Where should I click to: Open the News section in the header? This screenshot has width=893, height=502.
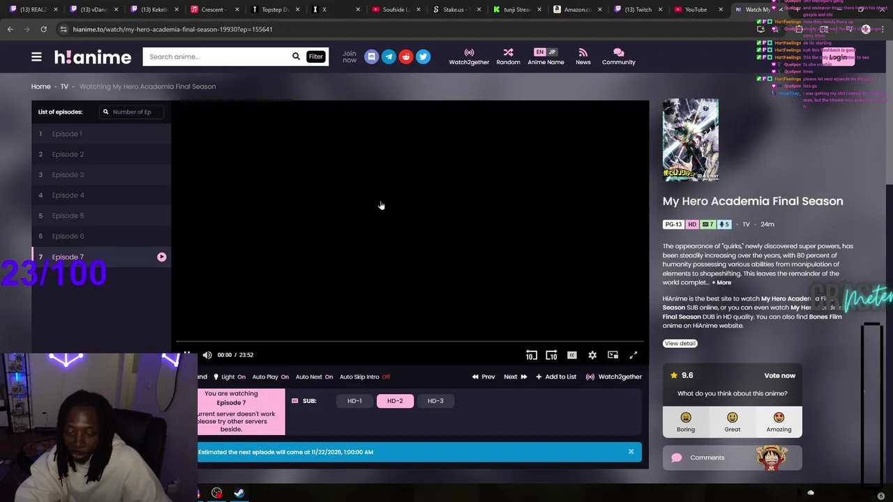click(583, 56)
